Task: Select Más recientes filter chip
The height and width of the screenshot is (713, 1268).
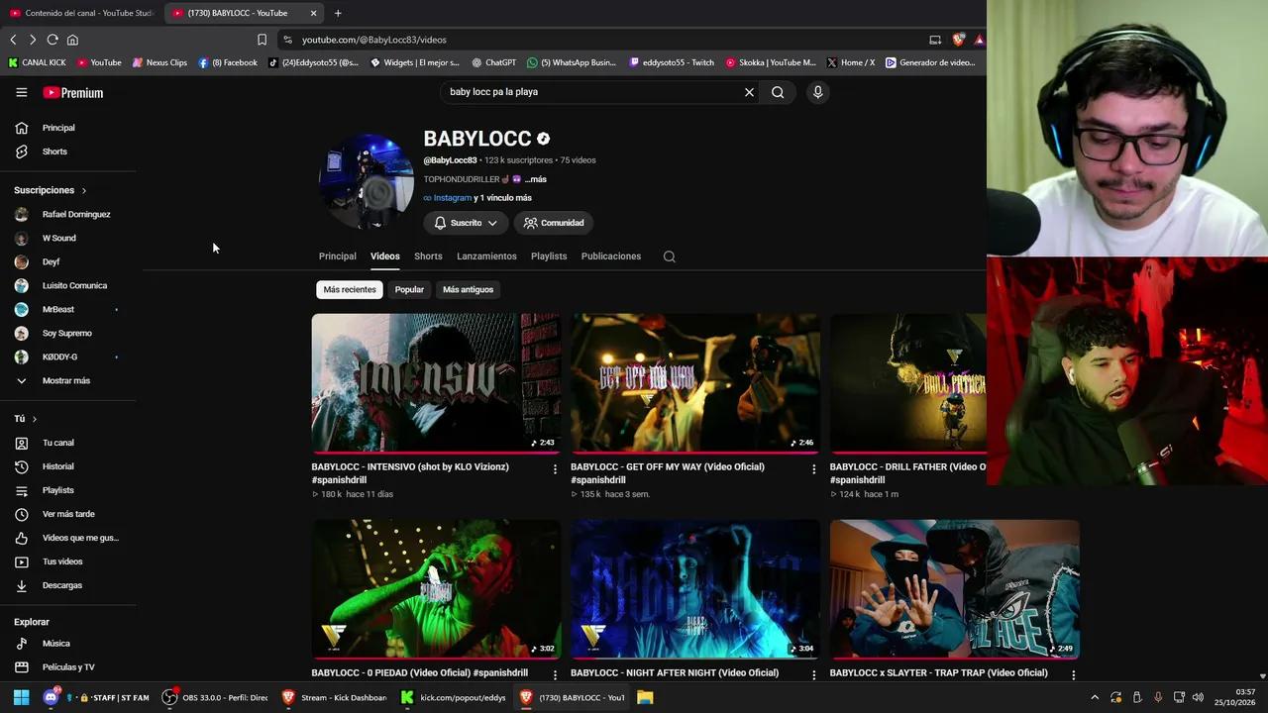Action: click(x=350, y=289)
